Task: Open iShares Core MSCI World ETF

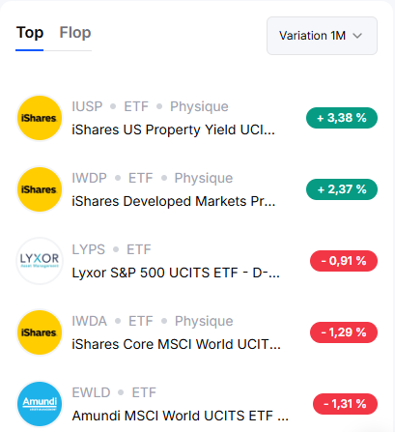Action: click(176, 344)
